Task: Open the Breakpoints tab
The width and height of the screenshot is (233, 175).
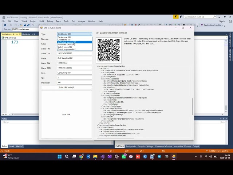Action: tap(131, 146)
